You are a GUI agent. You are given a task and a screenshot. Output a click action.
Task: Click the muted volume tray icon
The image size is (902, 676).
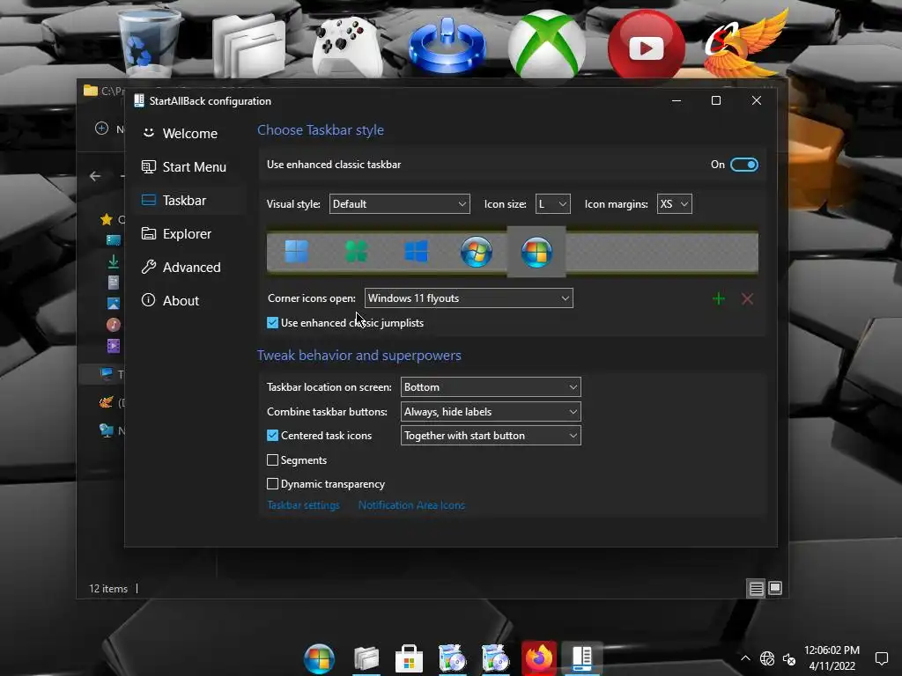789,658
